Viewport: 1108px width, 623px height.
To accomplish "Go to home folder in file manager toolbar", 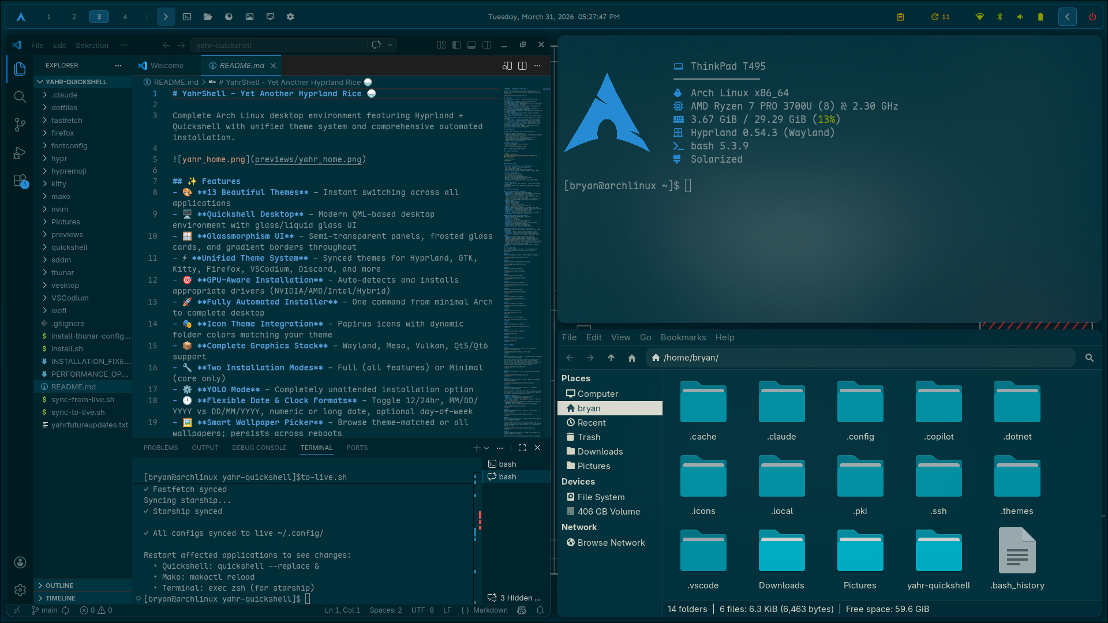I will (x=632, y=358).
